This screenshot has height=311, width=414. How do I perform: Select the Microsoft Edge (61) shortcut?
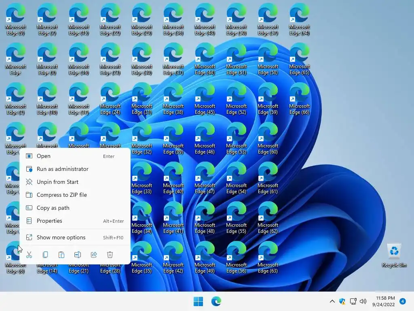tap(268, 178)
